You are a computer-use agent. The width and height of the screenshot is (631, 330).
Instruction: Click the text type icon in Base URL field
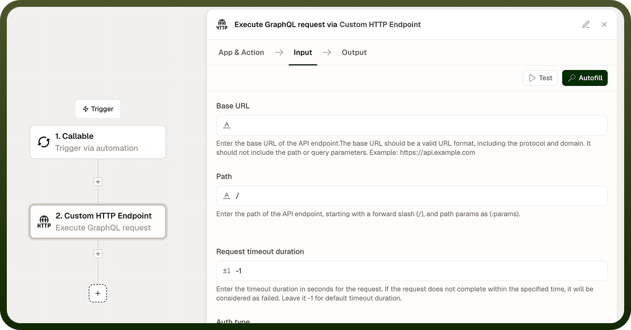(226, 125)
